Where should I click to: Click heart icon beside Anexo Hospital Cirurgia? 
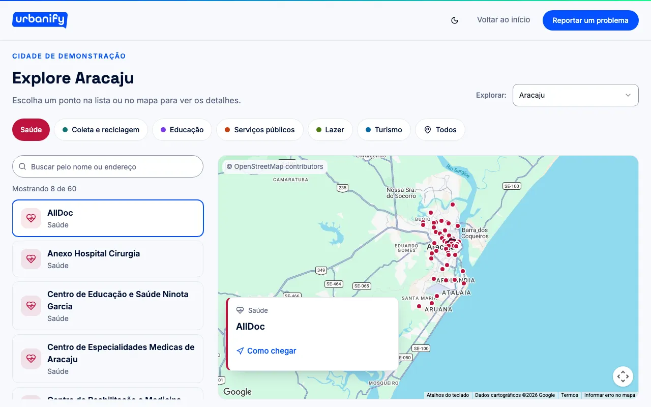click(31, 259)
